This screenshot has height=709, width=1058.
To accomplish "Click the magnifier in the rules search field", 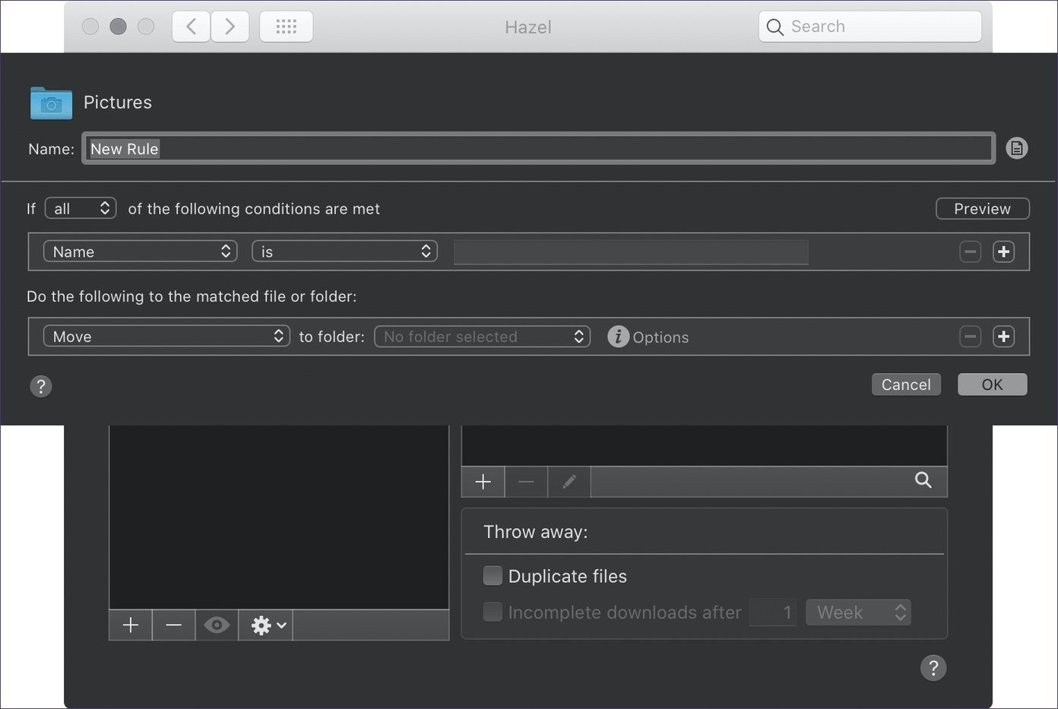I will point(923,480).
